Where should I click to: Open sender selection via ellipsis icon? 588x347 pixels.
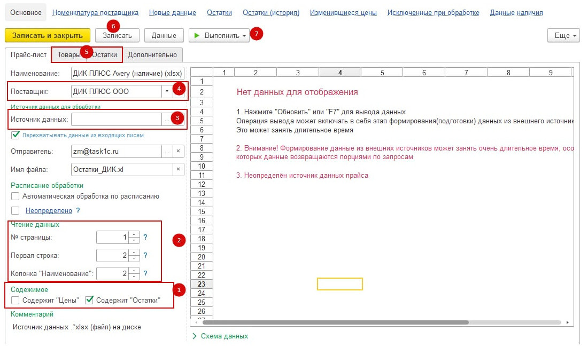point(167,152)
